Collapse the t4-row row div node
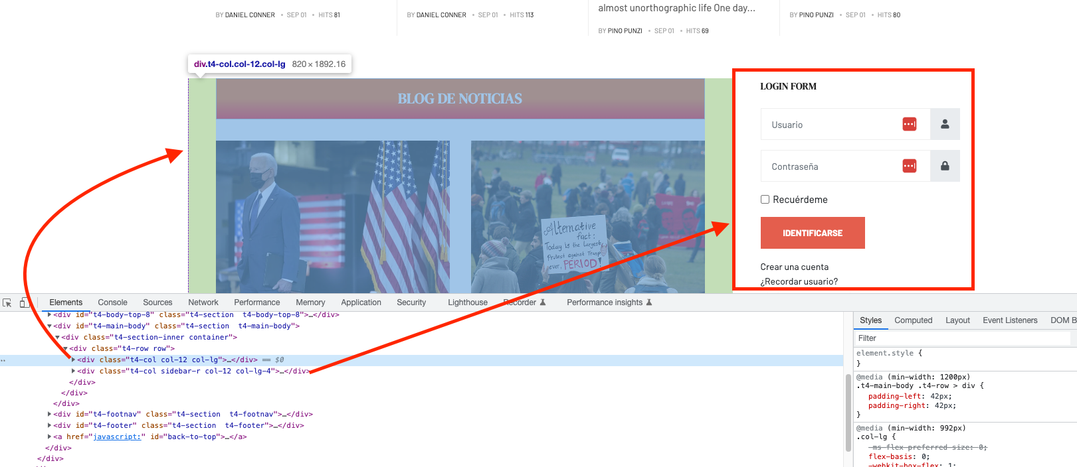 [65, 348]
